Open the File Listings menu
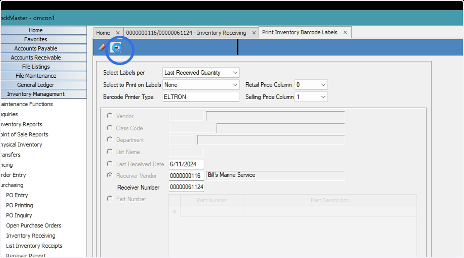 [x=43, y=66]
